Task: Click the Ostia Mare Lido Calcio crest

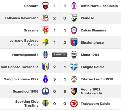Action: tap(74, 6)
